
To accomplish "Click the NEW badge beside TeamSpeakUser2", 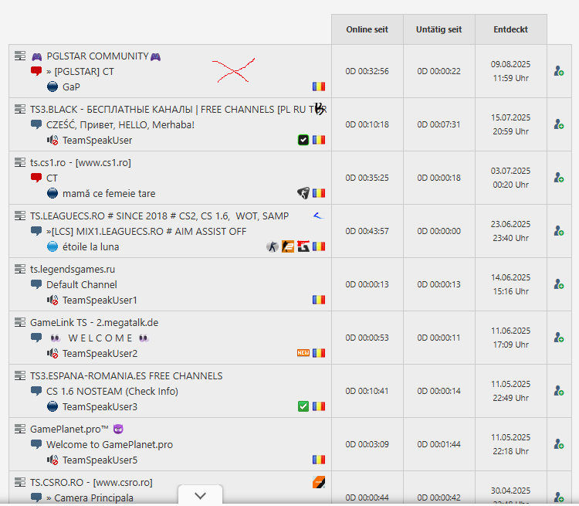I will [x=303, y=353].
